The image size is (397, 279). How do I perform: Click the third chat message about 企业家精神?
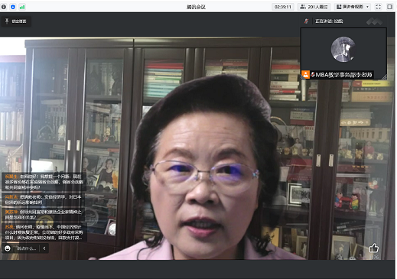[x=44, y=215]
